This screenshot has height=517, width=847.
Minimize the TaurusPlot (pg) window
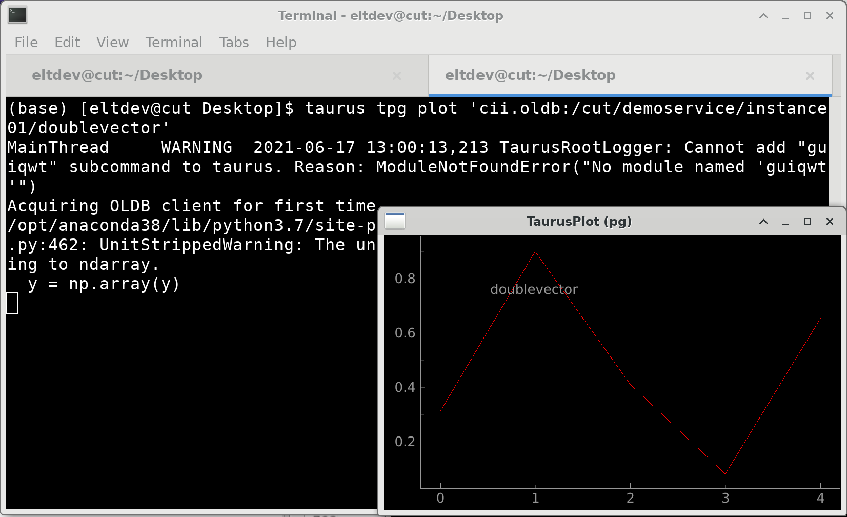(785, 222)
